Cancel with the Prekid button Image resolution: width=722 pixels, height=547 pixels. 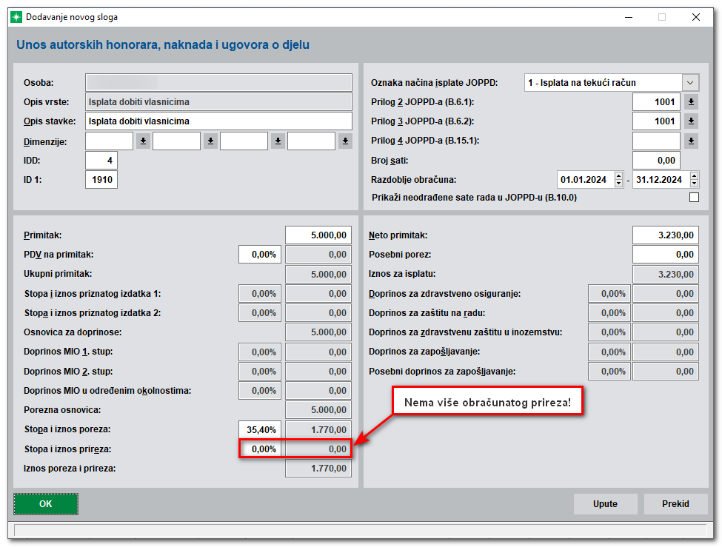point(675,504)
